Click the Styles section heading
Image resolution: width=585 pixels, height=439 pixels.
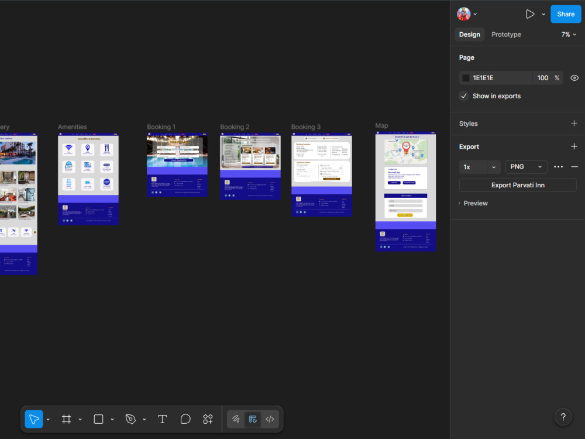tap(468, 124)
